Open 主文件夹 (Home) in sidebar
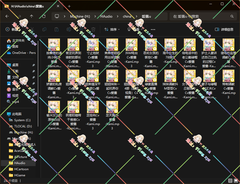 (x=18, y=40)
